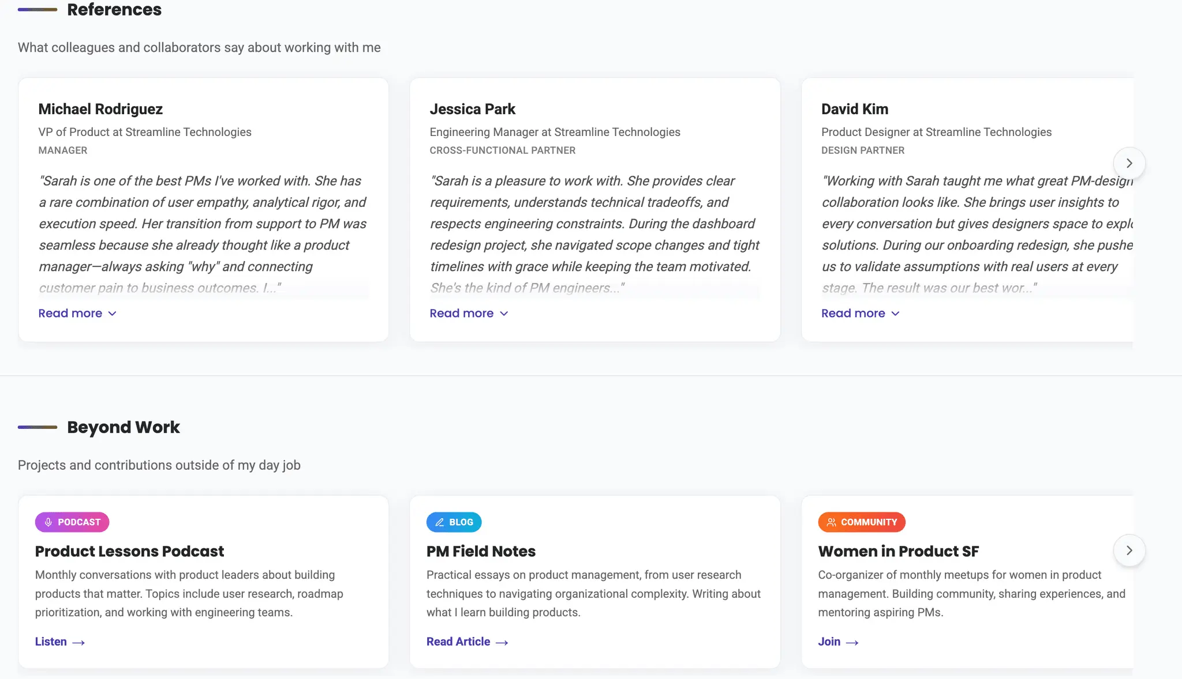The image size is (1182, 679).
Task: Click the arrow icon beside Read Article
Action: (x=502, y=642)
